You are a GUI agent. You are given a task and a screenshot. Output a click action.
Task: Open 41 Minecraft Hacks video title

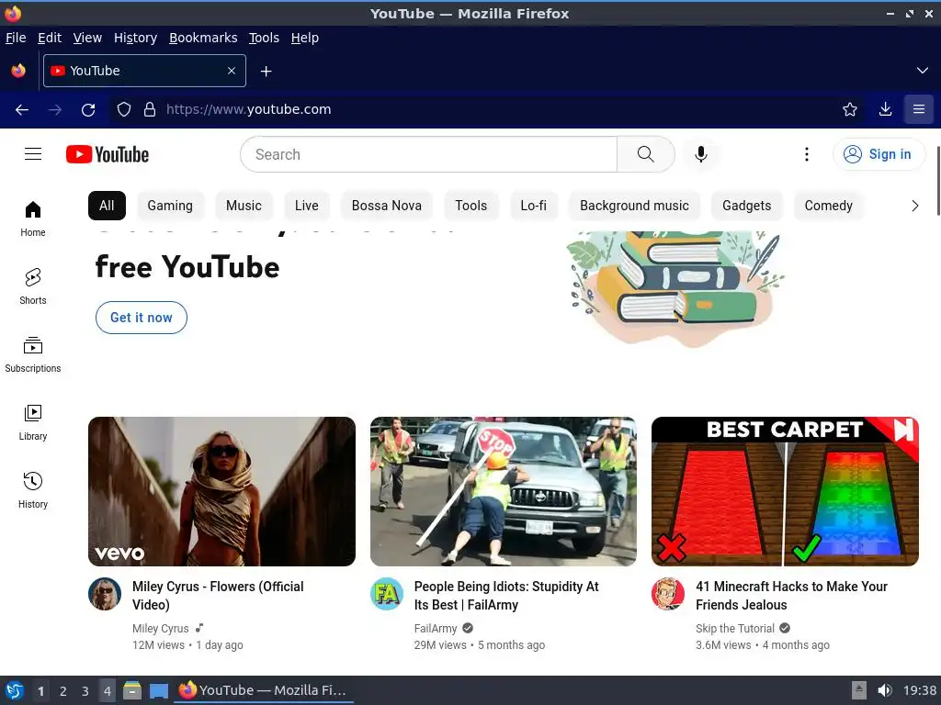[791, 595]
